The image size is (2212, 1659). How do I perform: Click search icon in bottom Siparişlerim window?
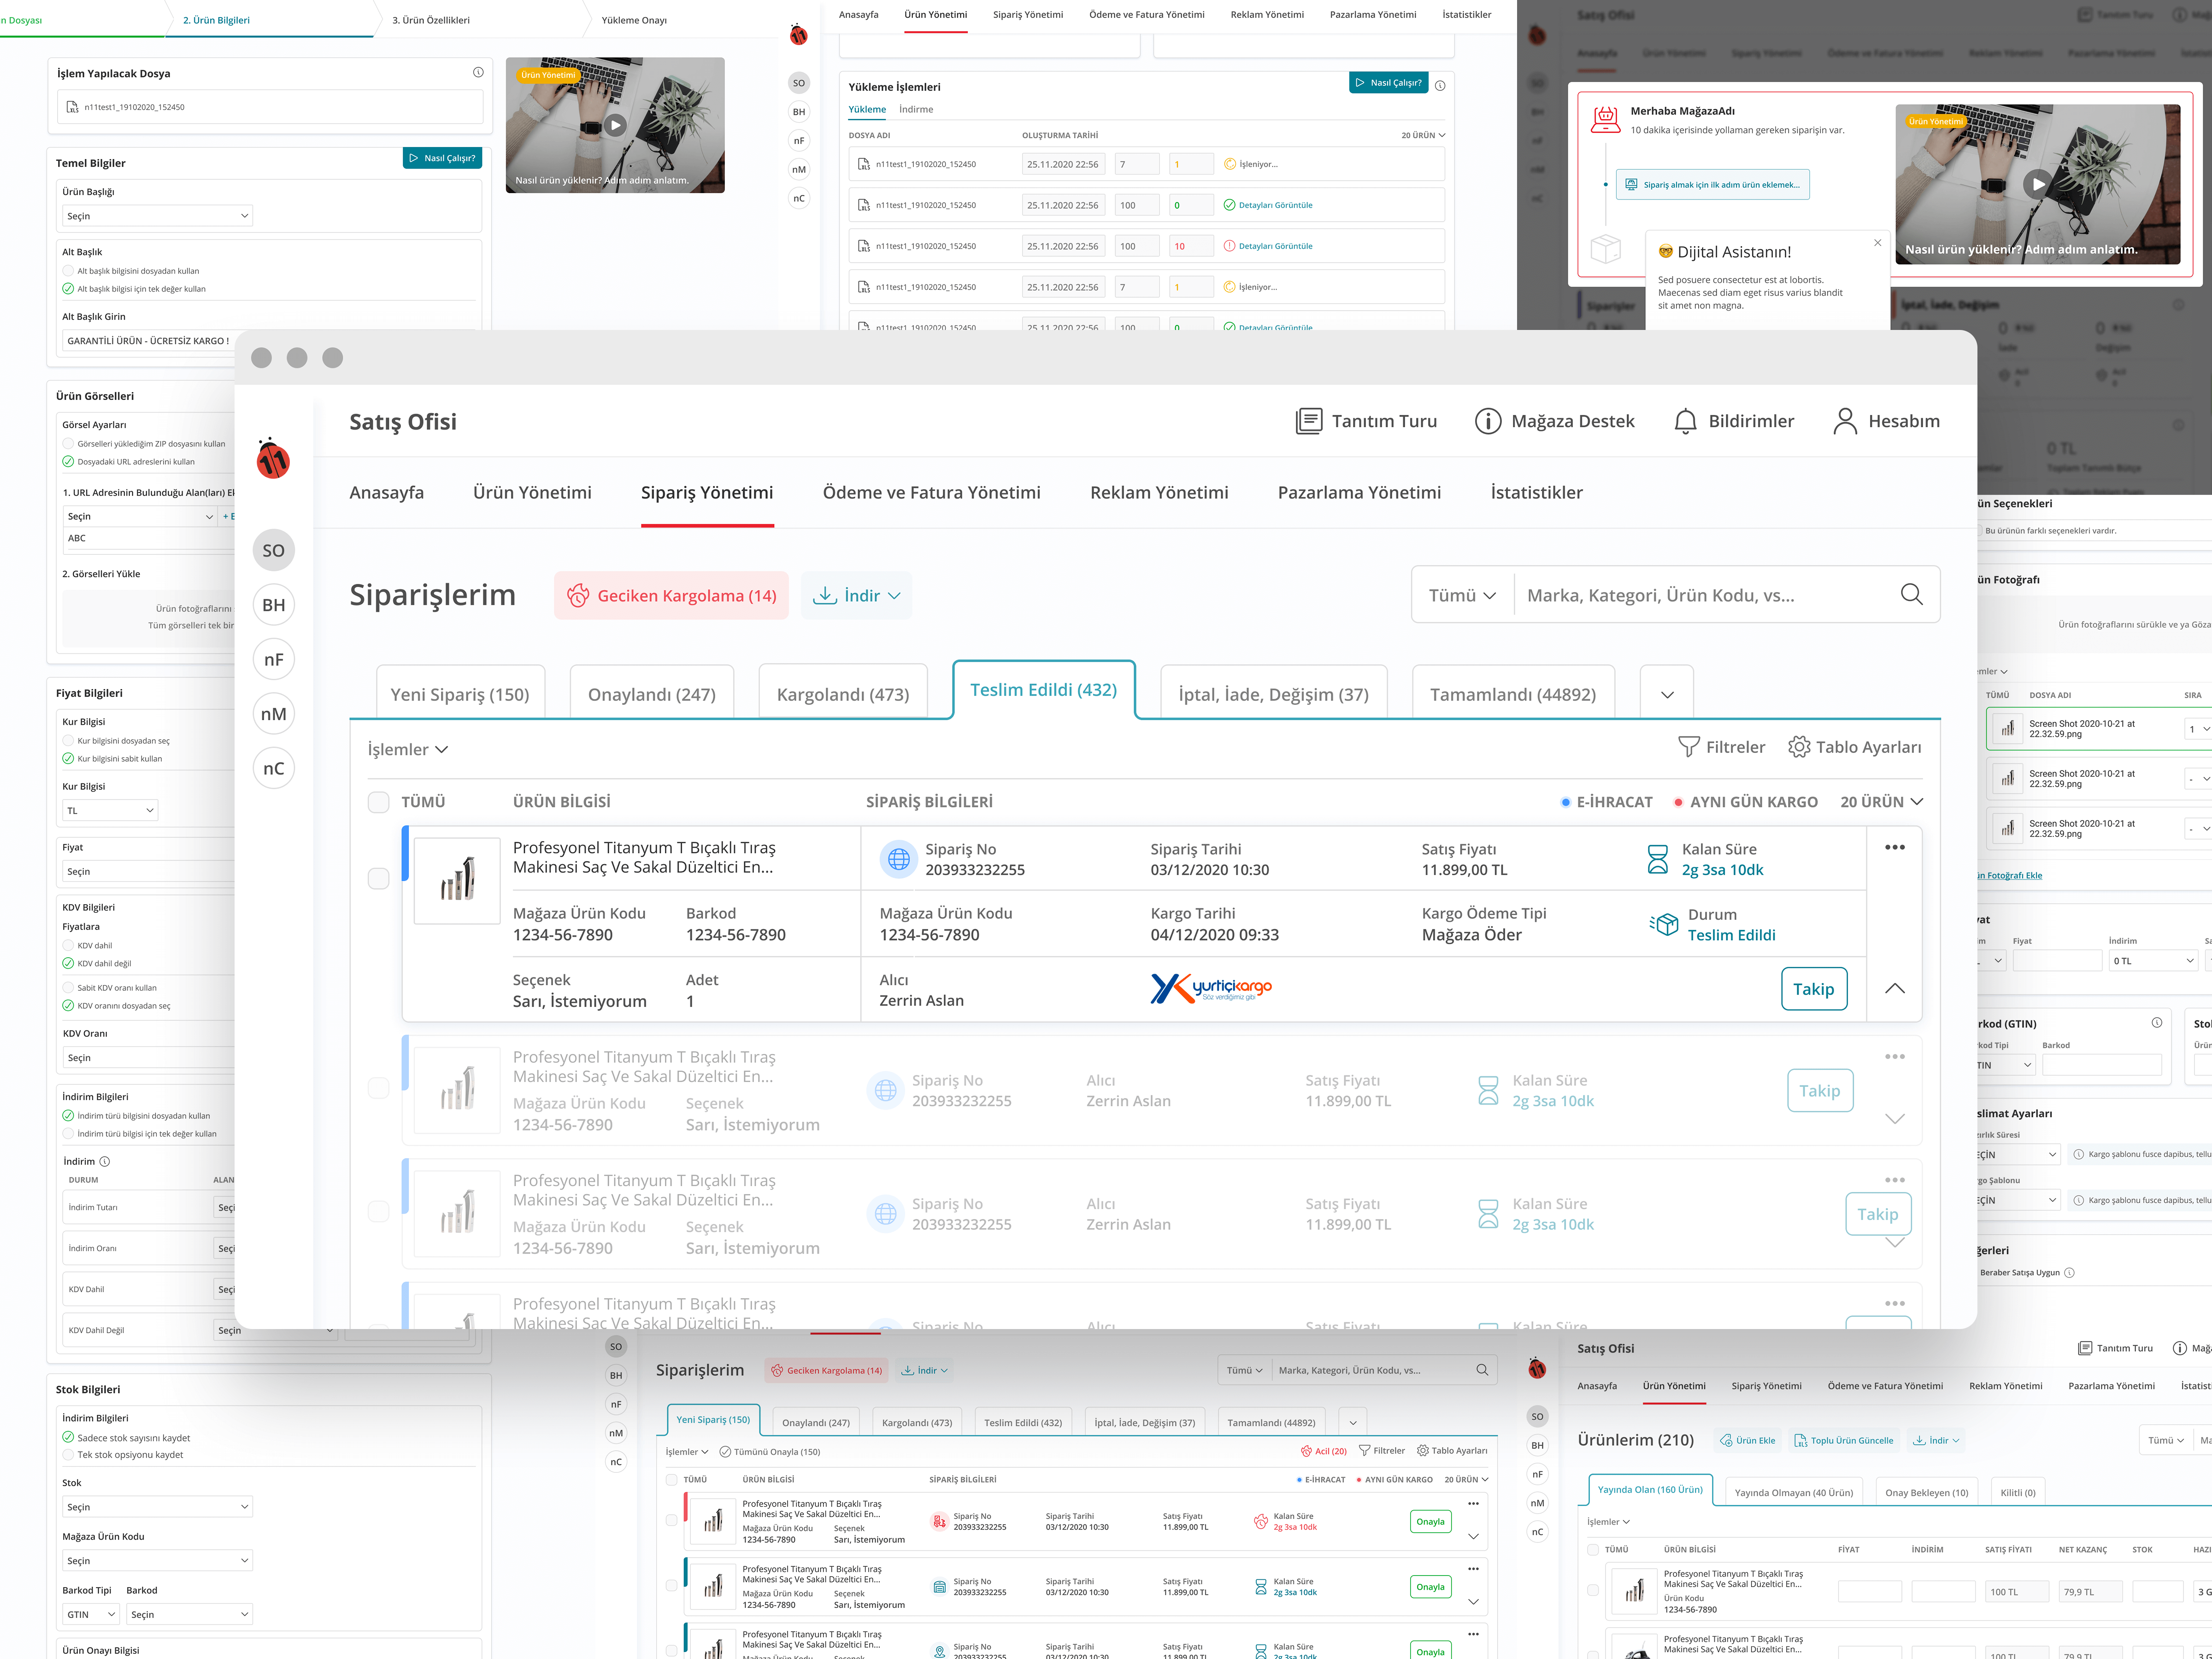click(x=1482, y=1370)
